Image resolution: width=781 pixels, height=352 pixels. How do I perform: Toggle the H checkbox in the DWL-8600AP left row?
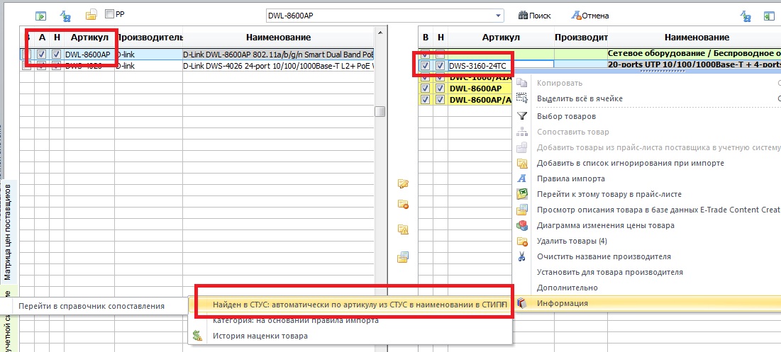[57, 55]
